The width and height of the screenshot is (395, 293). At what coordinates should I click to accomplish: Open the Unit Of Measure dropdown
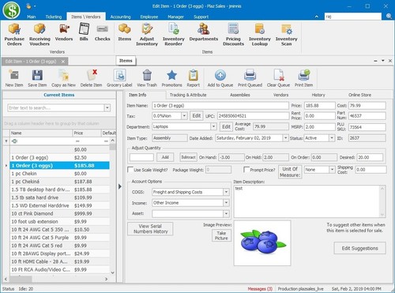coord(332,170)
